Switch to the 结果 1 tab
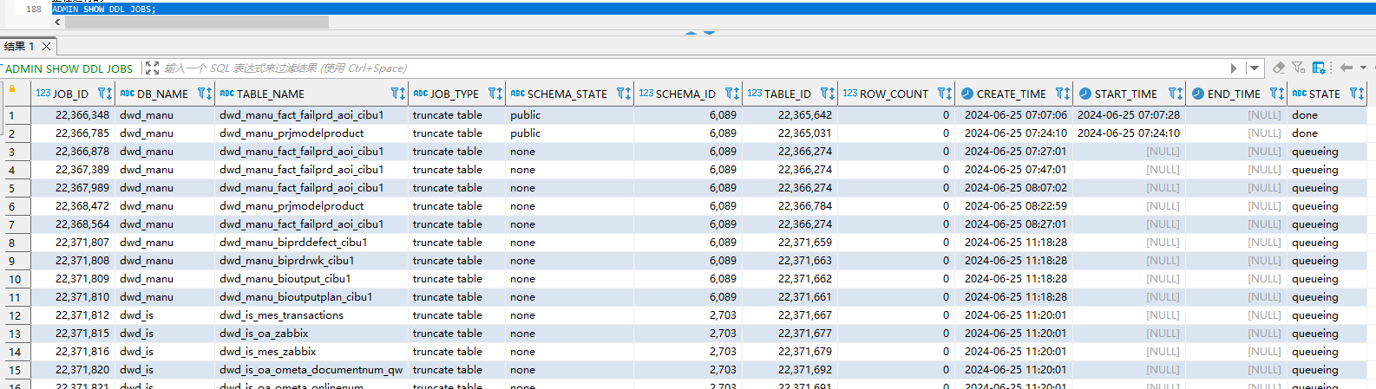 point(19,46)
